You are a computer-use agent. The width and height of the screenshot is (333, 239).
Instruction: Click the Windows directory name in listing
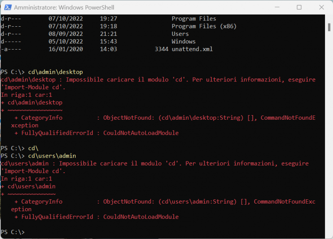tap(183, 41)
